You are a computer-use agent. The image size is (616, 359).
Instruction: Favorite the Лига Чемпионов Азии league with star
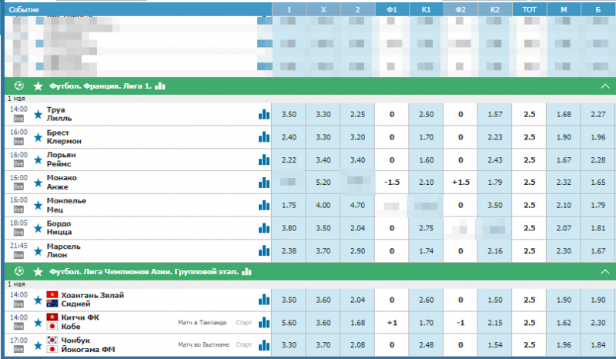[38, 272]
